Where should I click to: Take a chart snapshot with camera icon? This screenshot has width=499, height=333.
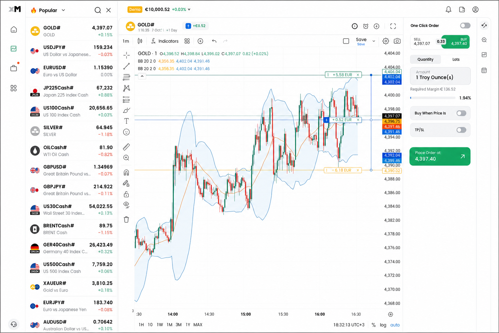click(397, 41)
